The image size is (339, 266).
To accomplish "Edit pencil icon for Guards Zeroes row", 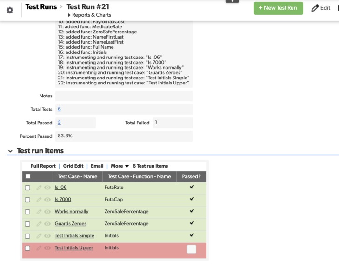I will click(x=39, y=224).
